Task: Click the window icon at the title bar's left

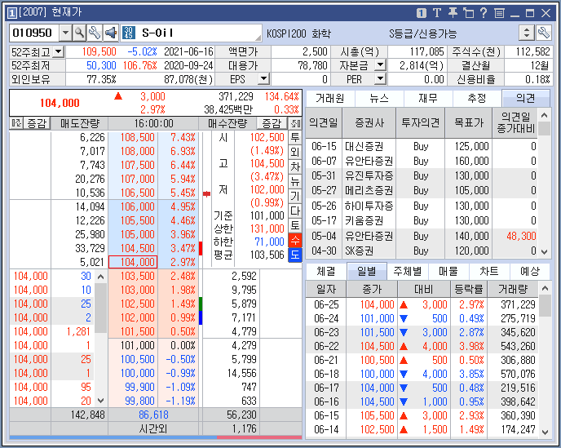Action: coord(11,13)
